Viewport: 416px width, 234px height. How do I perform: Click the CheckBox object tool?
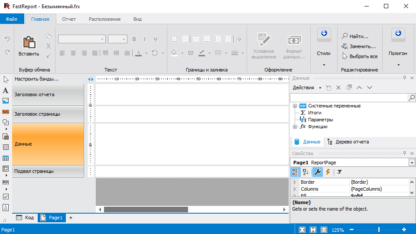(6, 196)
